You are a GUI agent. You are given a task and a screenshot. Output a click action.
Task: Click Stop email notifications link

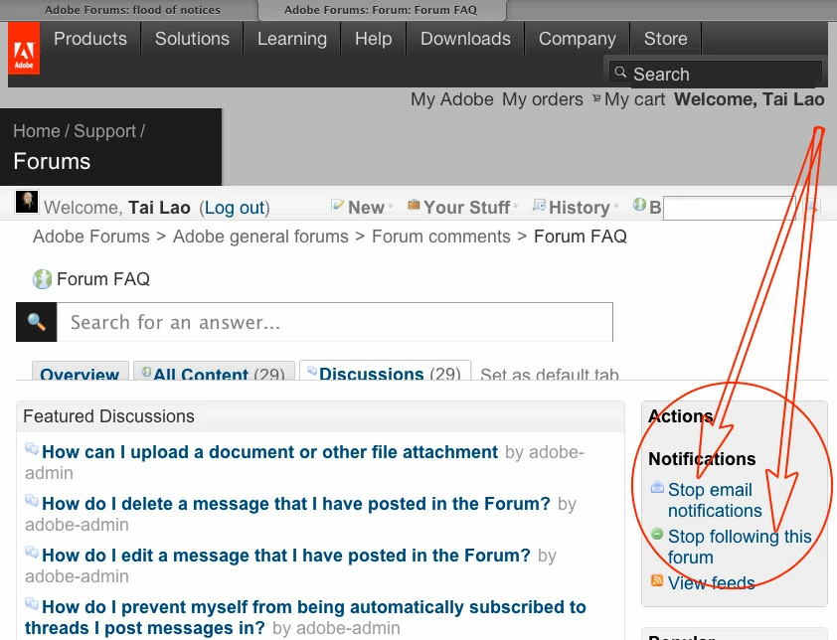[x=714, y=500]
